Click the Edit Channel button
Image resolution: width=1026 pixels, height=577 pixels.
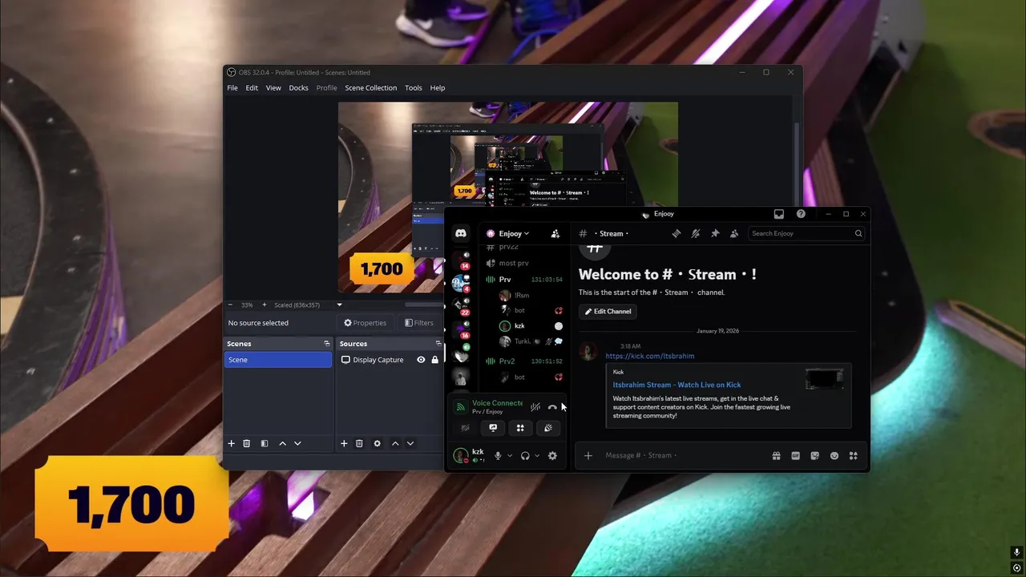(x=608, y=311)
